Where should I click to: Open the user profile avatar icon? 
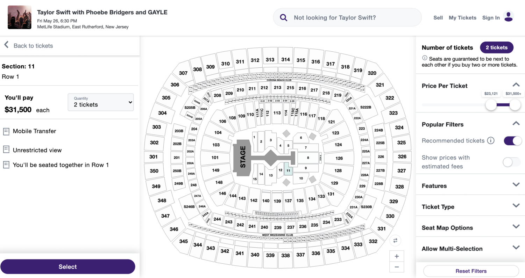pos(508,17)
